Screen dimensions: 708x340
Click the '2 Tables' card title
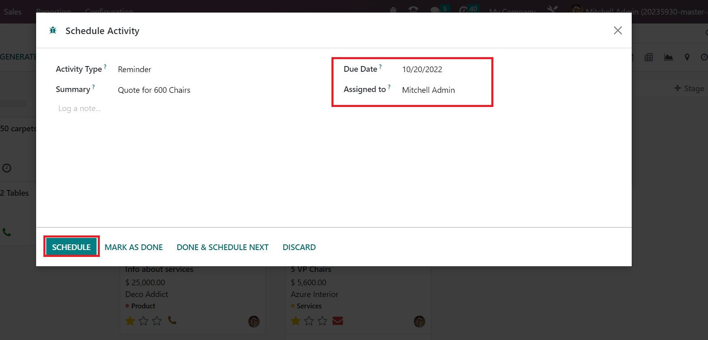point(15,193)
